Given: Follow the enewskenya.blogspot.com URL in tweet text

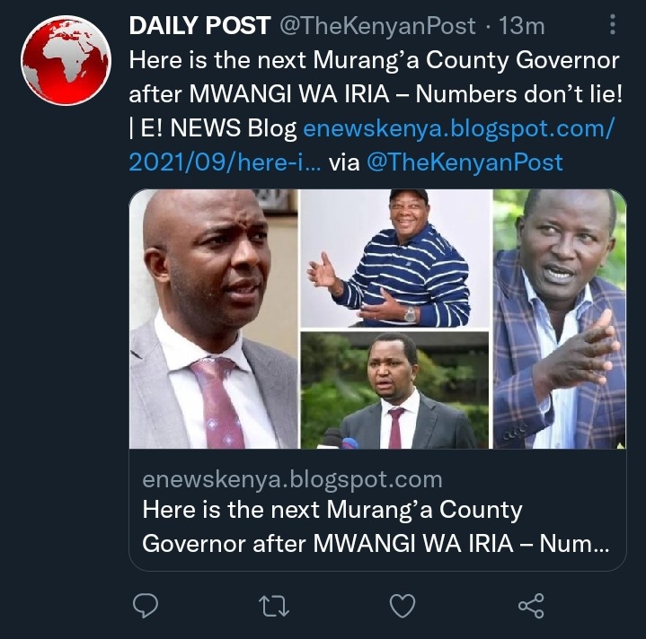Looking at the screenshot, I should 458,128.
